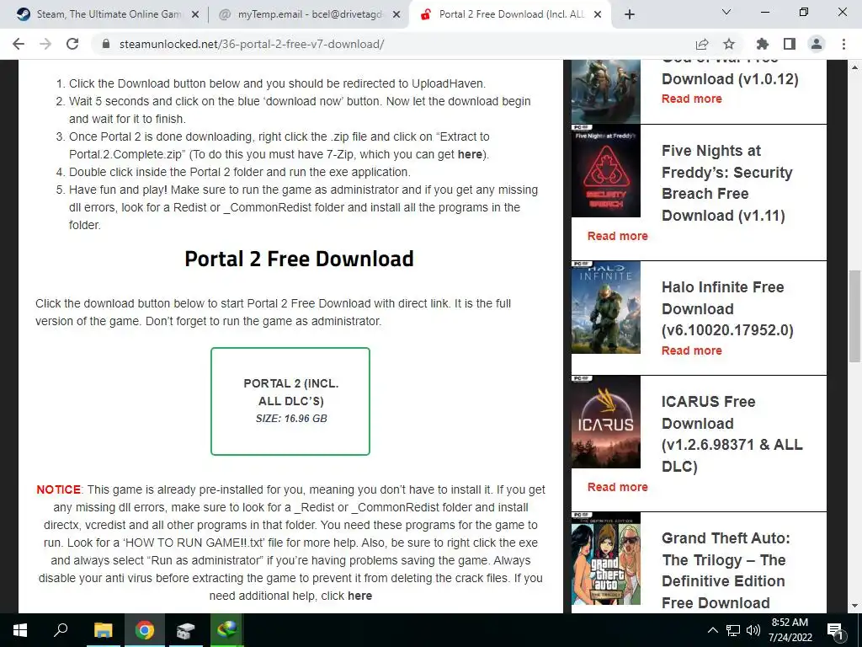The image size is (862, 647).
Task: Click the Portal 2 (Incl. All DLC's) download button
Action: click(290, 401)
